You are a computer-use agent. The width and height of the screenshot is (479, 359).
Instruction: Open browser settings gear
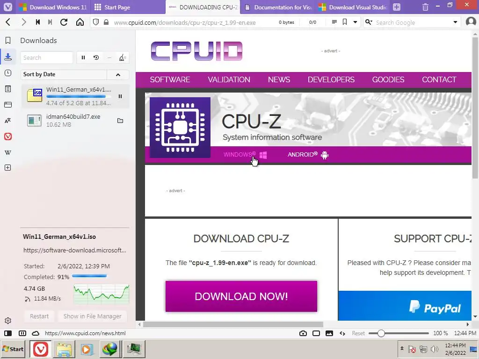pyautogui.click(x=8, y=321)
